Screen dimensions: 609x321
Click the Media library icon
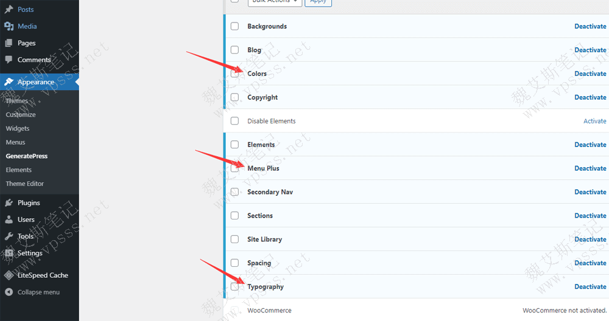9,26
